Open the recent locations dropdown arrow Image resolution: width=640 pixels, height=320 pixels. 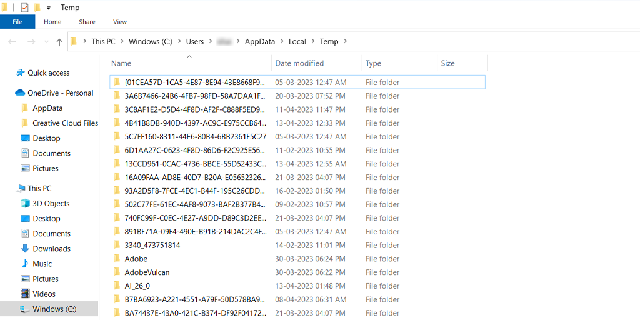coord(46,42)
